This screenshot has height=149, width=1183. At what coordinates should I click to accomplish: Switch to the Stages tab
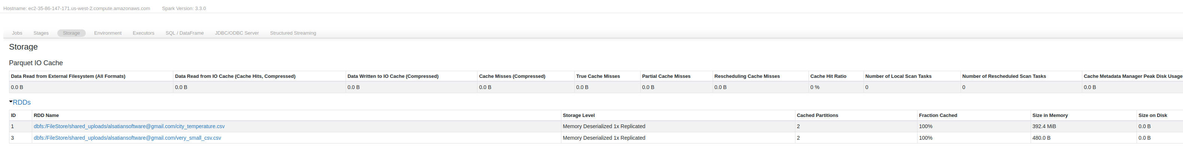click(41, 33)
